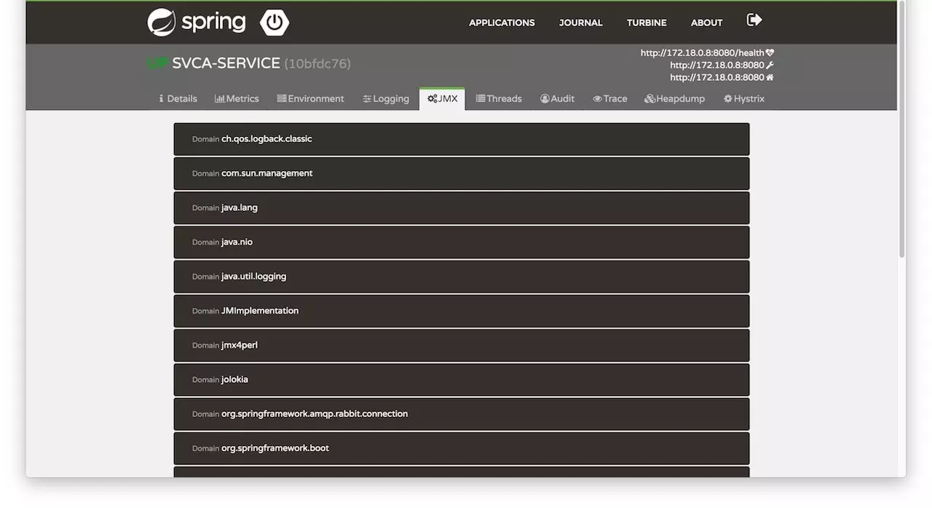
Task: Switch to the Metrics tab
Action: point(237,98)
